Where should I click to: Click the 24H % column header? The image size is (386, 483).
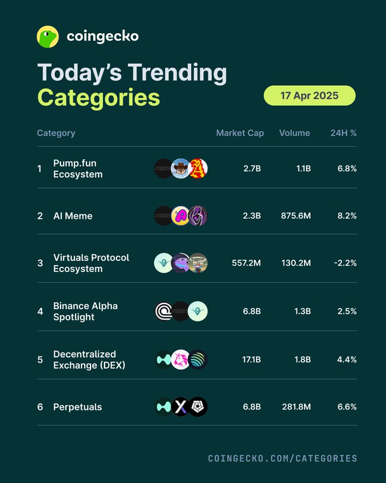(x=344, y=133)
